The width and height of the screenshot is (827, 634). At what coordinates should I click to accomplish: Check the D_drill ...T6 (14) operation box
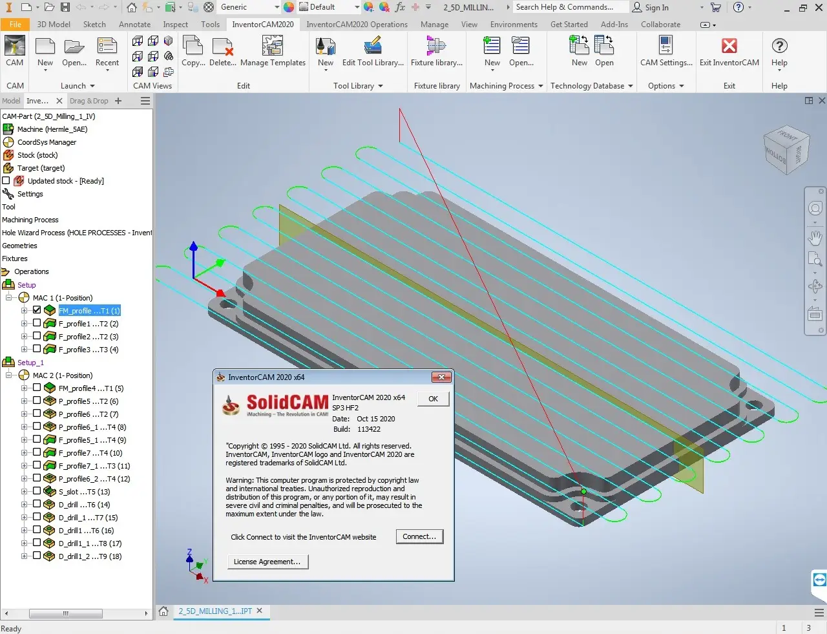(x=37, y=504)
